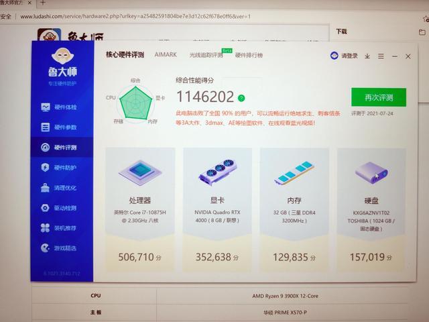Open 装机推荐 in the sidebar

point(59,228)
